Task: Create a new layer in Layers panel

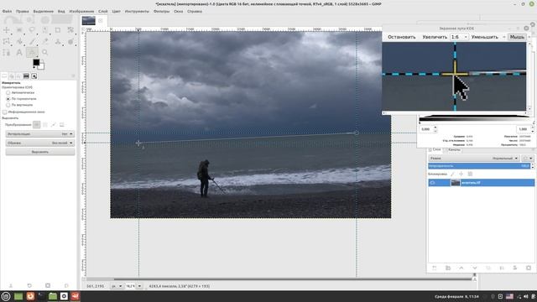Action: point(435,268)
